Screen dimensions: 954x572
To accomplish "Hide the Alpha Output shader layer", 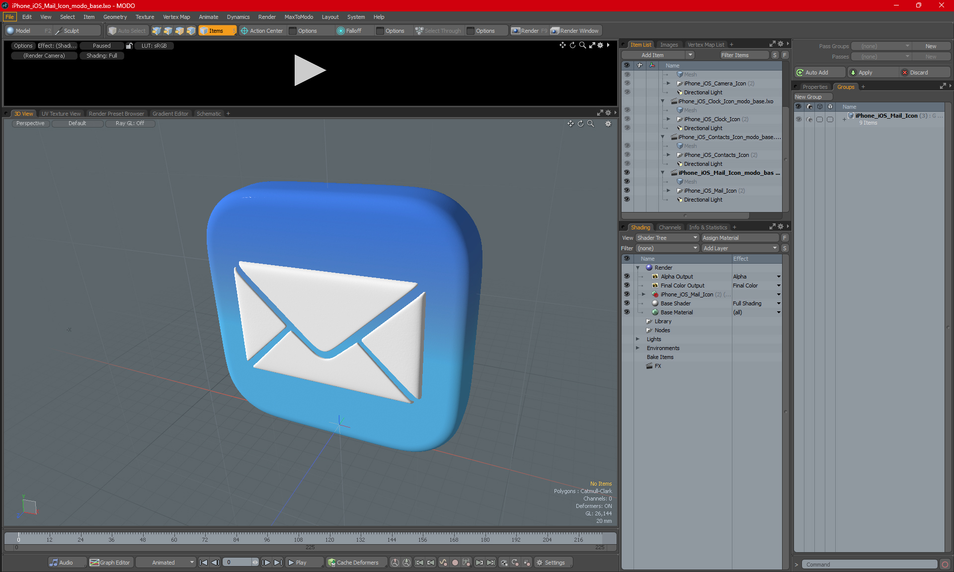I will click(x=627, y=277).
